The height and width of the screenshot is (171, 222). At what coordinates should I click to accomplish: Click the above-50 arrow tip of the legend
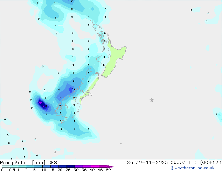[x=111, y=167]
